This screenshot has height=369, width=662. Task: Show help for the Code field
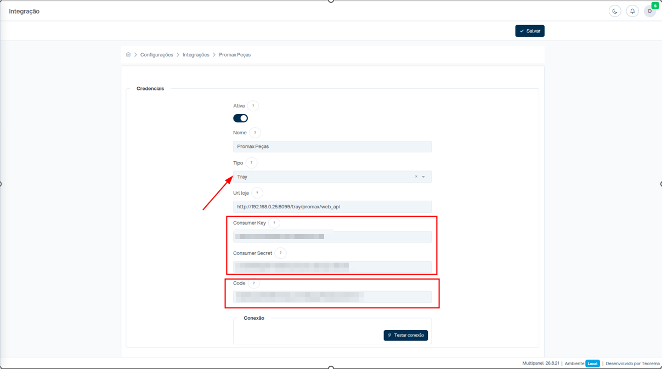[253, 283]
